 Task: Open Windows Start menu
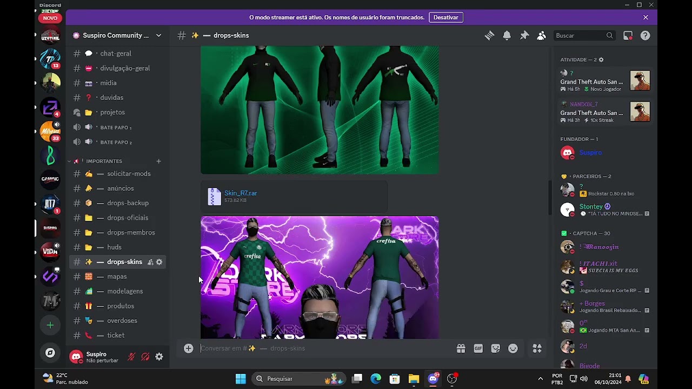coord(241,379)
